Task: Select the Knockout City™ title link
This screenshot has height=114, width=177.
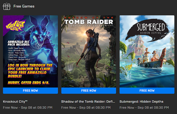Action: pos(15,102)
